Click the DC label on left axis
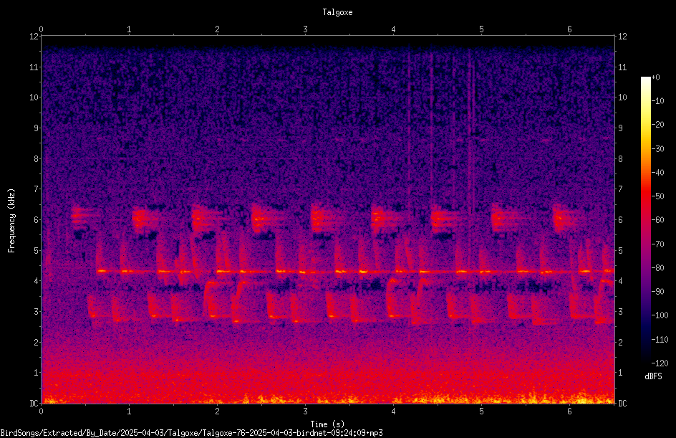 [x=34, y=404]
